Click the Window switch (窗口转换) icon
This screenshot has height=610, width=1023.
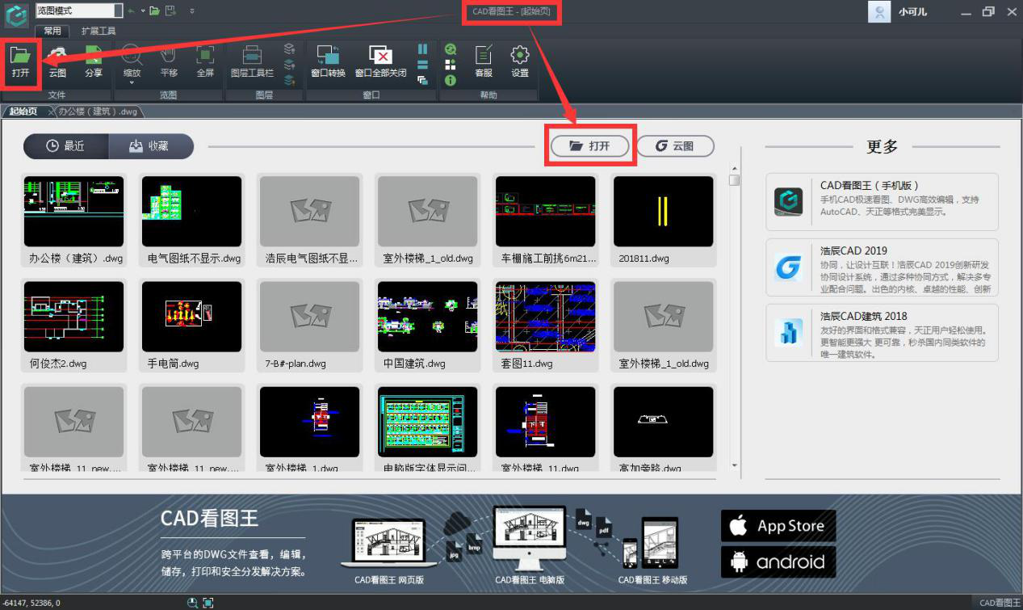[328, 61]
